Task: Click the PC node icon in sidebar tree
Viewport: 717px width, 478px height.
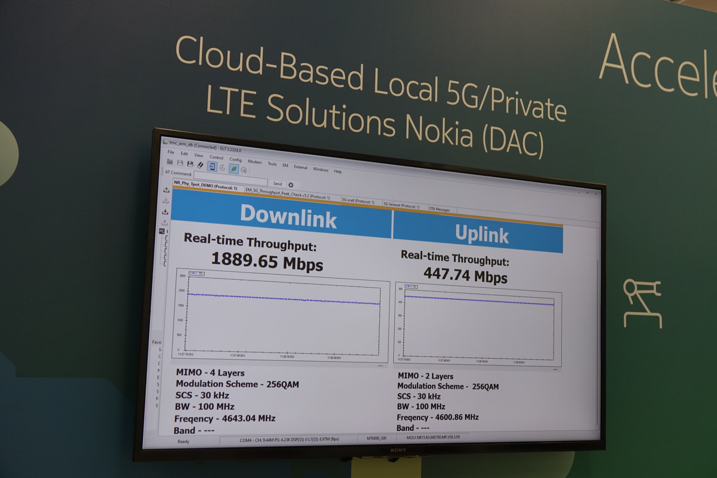Action: (x=162, y=231)
